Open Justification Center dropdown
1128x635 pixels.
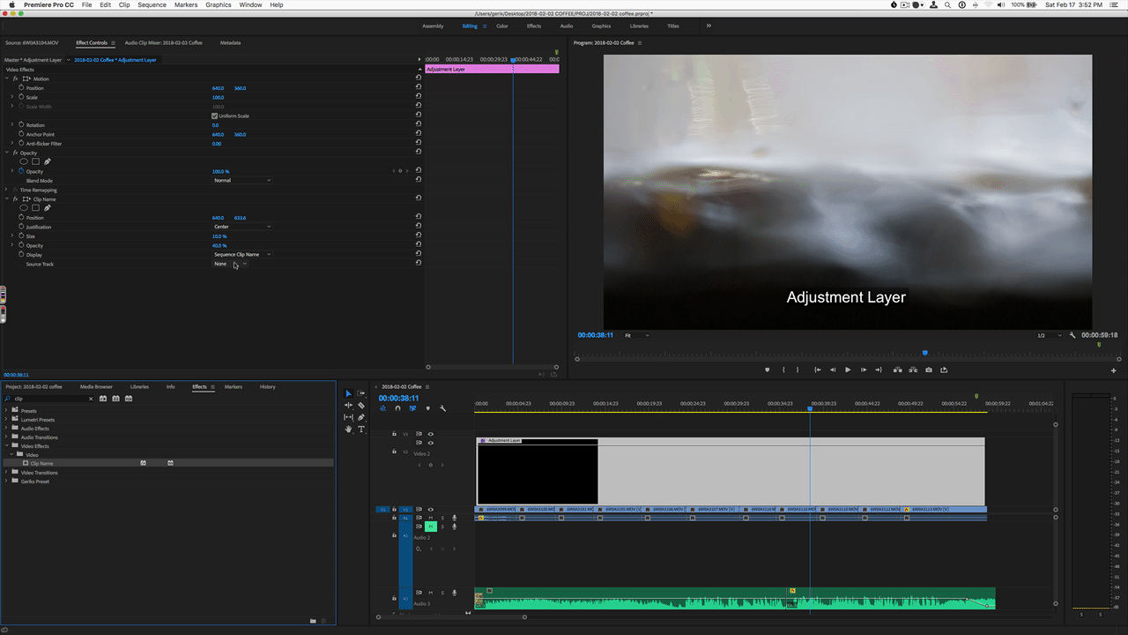click(x=242, y=227)
